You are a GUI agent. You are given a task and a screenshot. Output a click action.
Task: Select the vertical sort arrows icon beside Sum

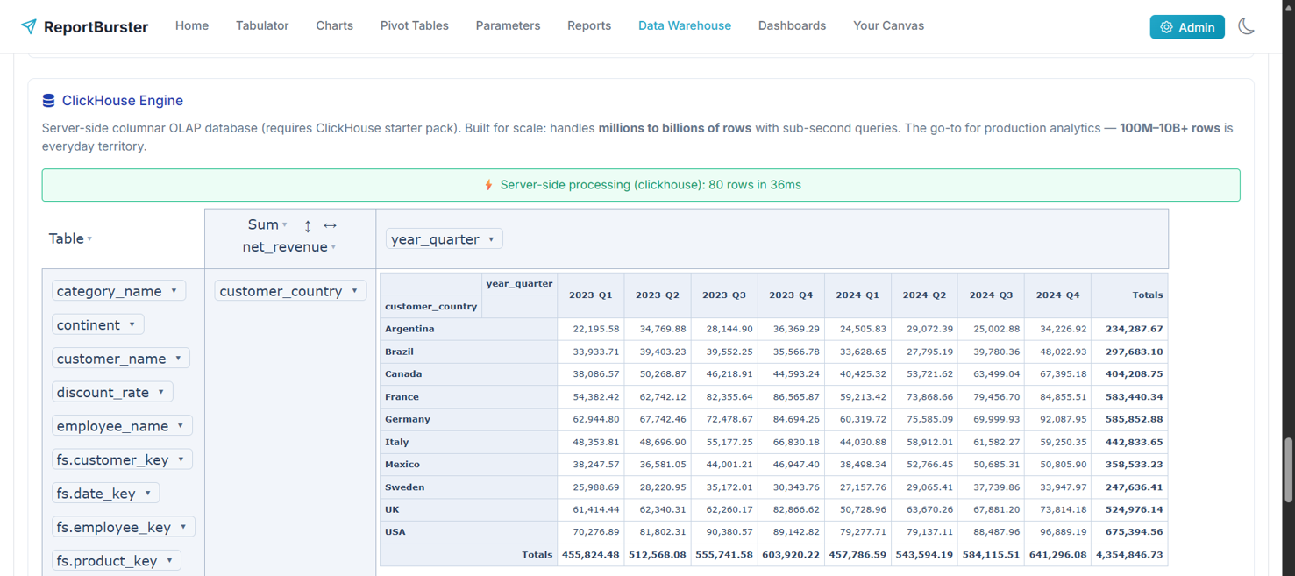tap(308, 225)
